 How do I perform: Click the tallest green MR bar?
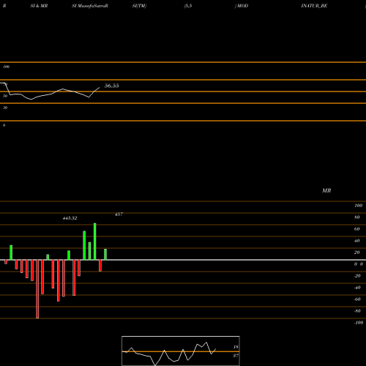[x=95, y=242]
